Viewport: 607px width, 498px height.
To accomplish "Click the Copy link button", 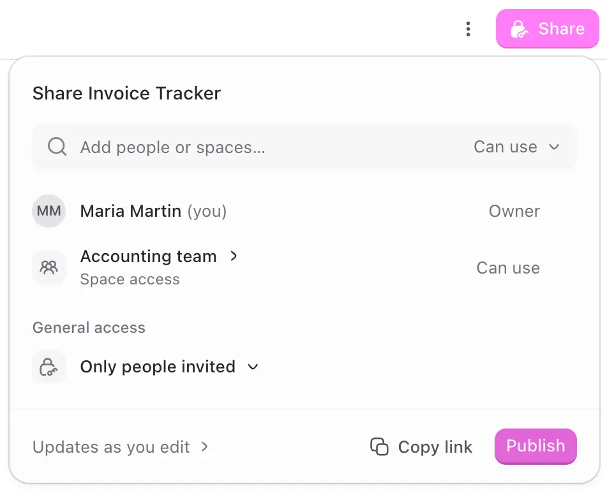I will (x=421, y=447).
